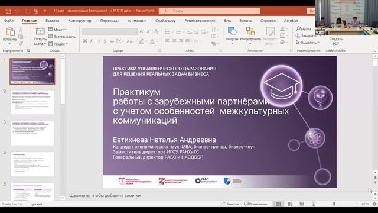Switch to reading view in status bar

(x=302, y=204)
